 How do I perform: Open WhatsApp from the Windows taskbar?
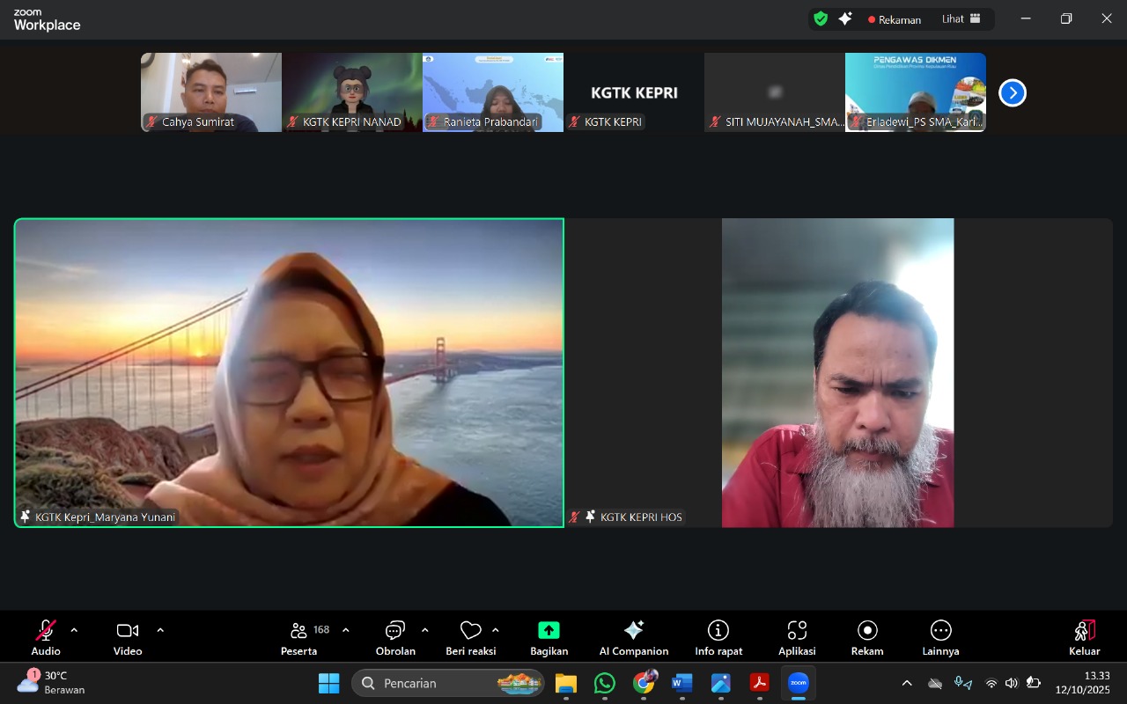click(605, 683)
